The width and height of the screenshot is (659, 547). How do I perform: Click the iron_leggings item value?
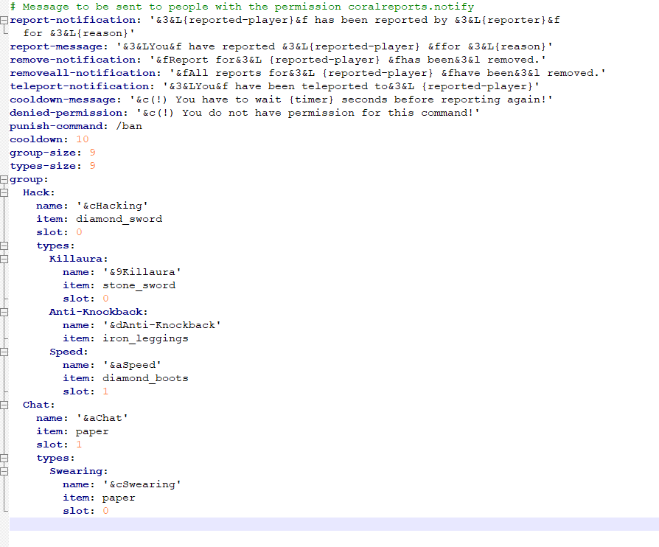[x=145, y=338]
